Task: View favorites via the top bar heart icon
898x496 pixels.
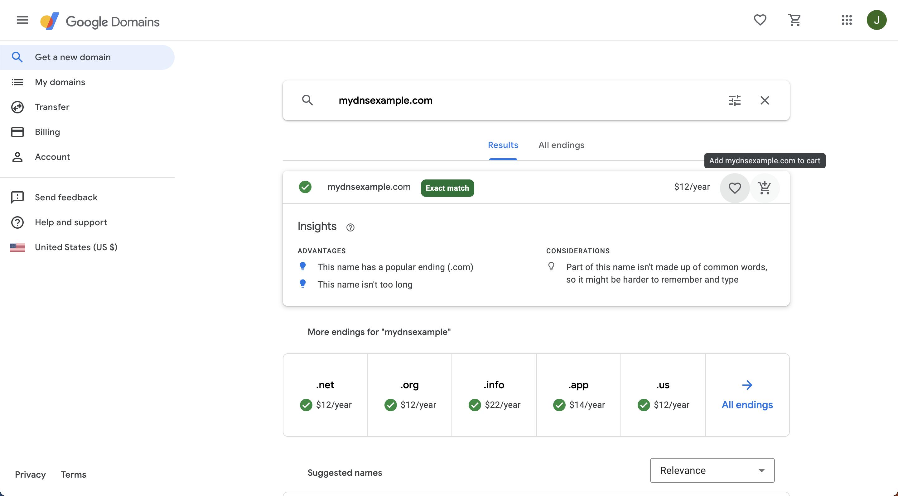Action: pyautogui.click(x=760, y=20)
